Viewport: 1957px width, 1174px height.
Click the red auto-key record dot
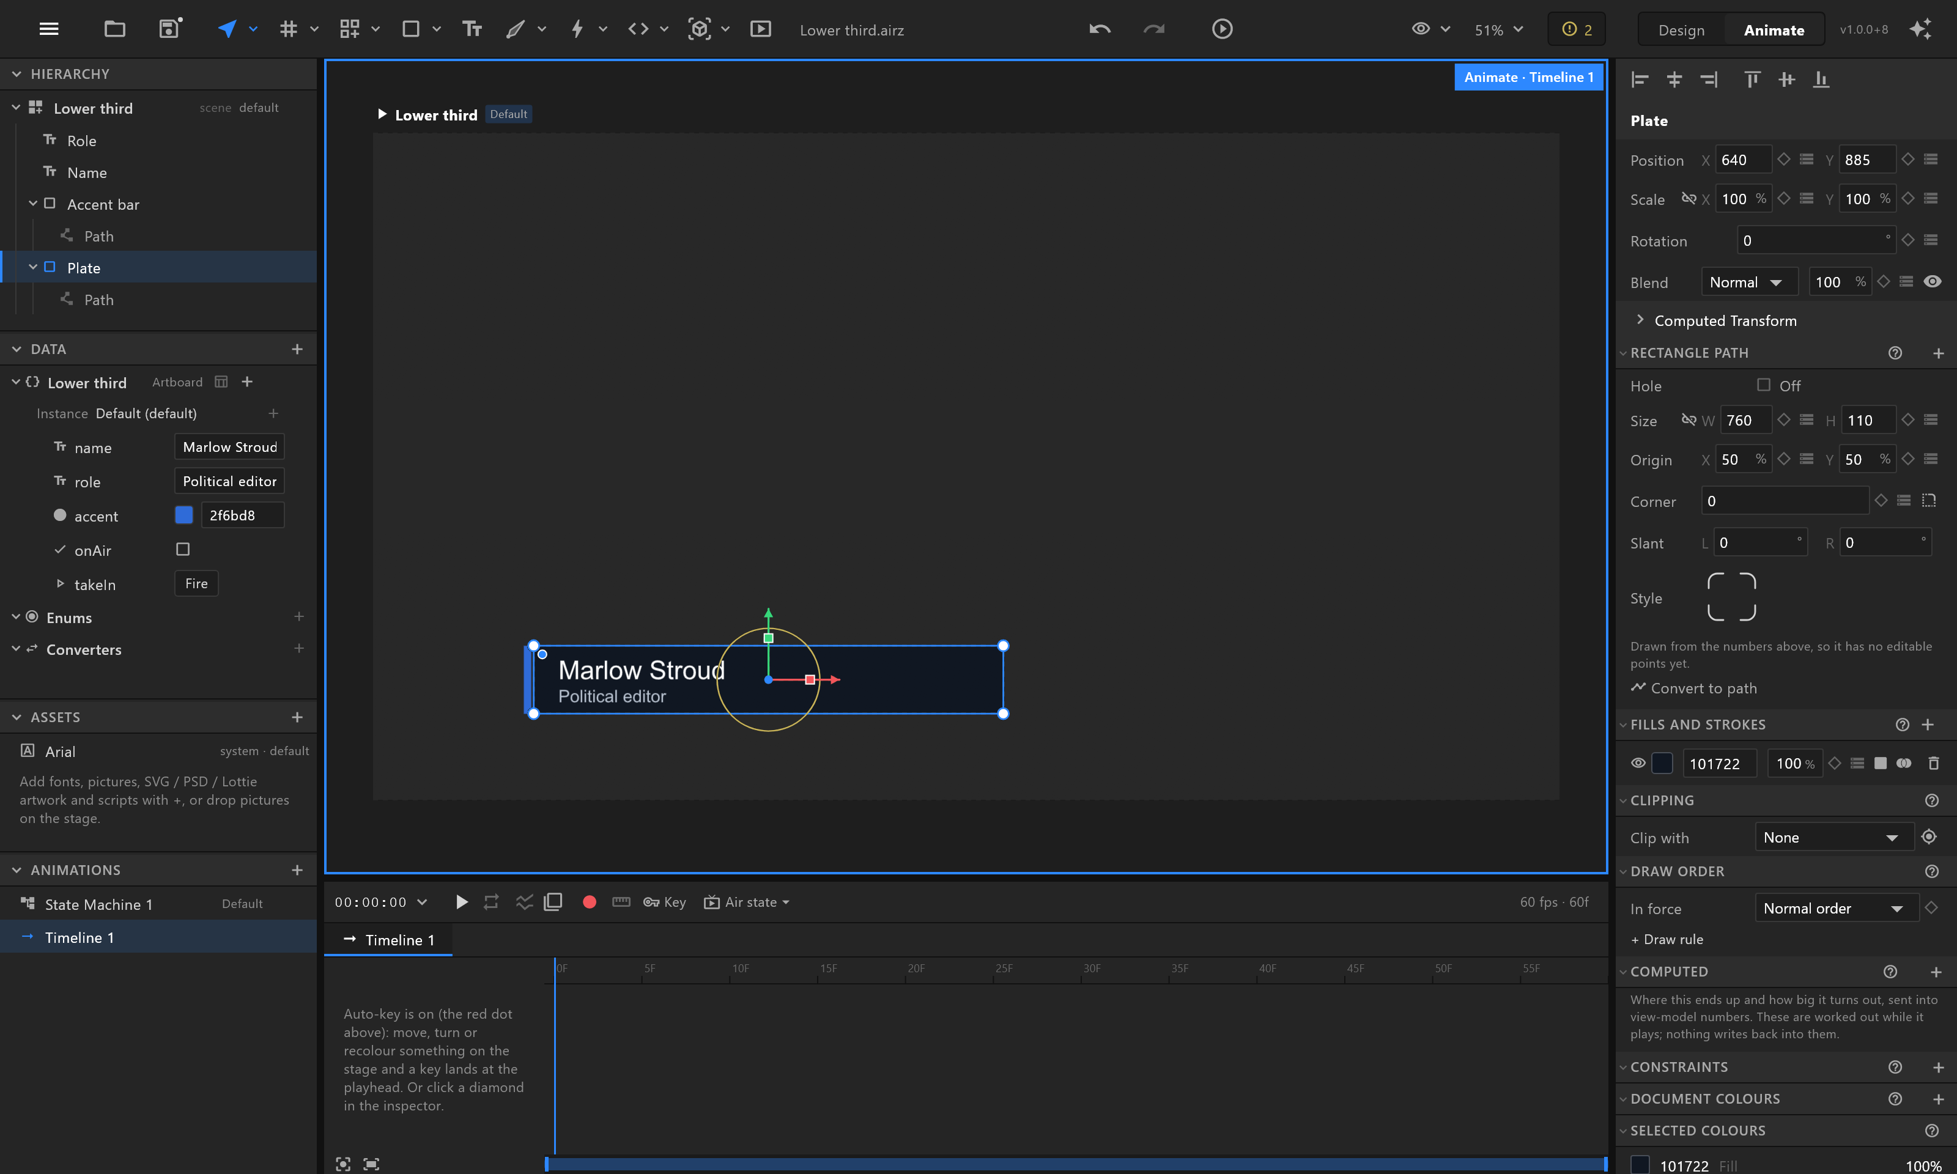tap(590, 902)
